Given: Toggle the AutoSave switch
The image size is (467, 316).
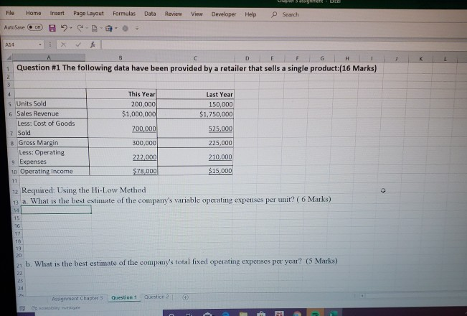Looking at the screenshot, I should 35,27.
